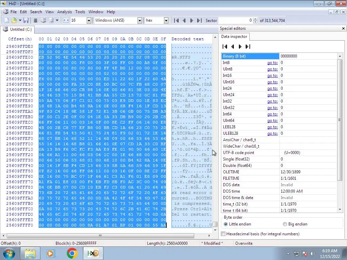The width and height of the screenshot is (347, 260).
Task: Data inspector: go to previous byte icon
Action: click(x=232, y=46)
